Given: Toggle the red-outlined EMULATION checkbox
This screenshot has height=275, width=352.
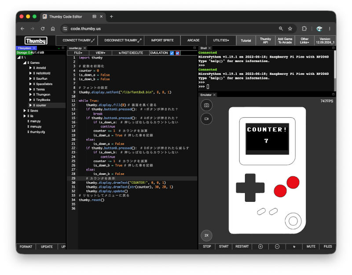Looking at the screenshot, I should point(178,53).
